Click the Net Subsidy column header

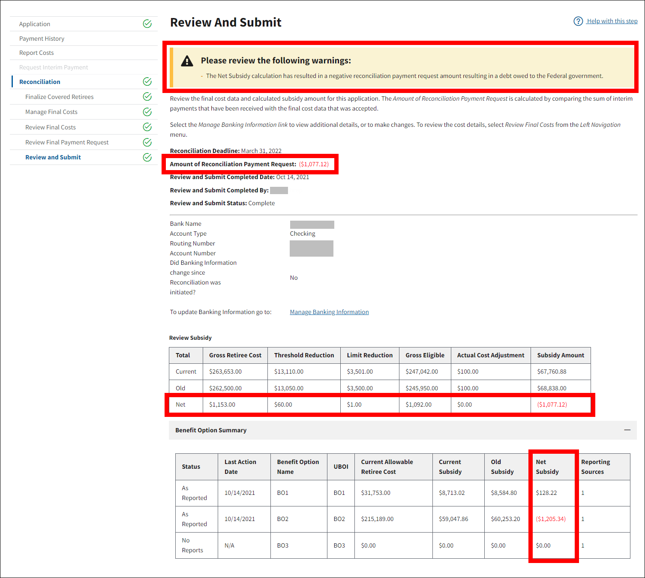(x=547, y=467)
